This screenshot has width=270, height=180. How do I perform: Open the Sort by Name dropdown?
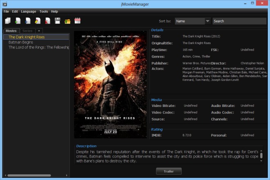click(x=193, y=21)
